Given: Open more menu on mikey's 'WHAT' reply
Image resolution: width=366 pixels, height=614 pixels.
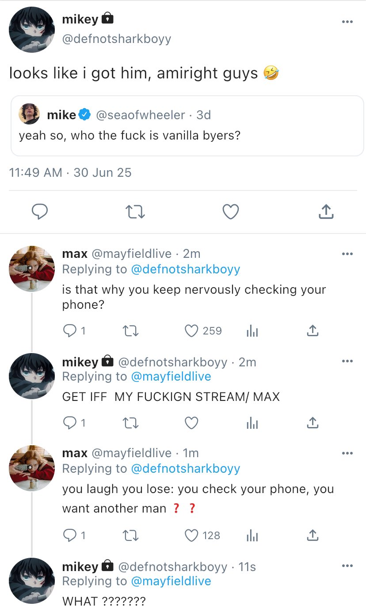Looking at the screenshot, I should [347, 566].
